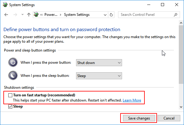Screen dimensions: 184x125
Task: Click the Forward navigation arrow
Action: [14, 15]
